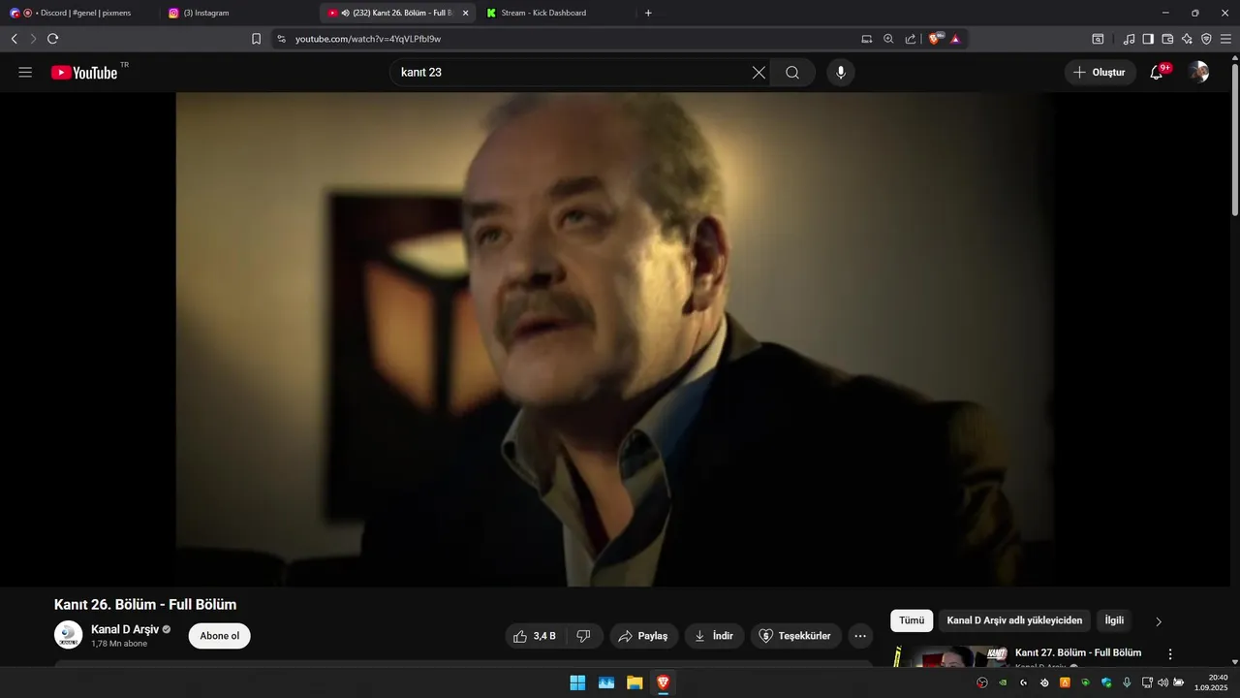This screenshot has height=698, width=1240.
Task: Open the Logitech G HUB tray icon
Action: [x=1023, y=682]
